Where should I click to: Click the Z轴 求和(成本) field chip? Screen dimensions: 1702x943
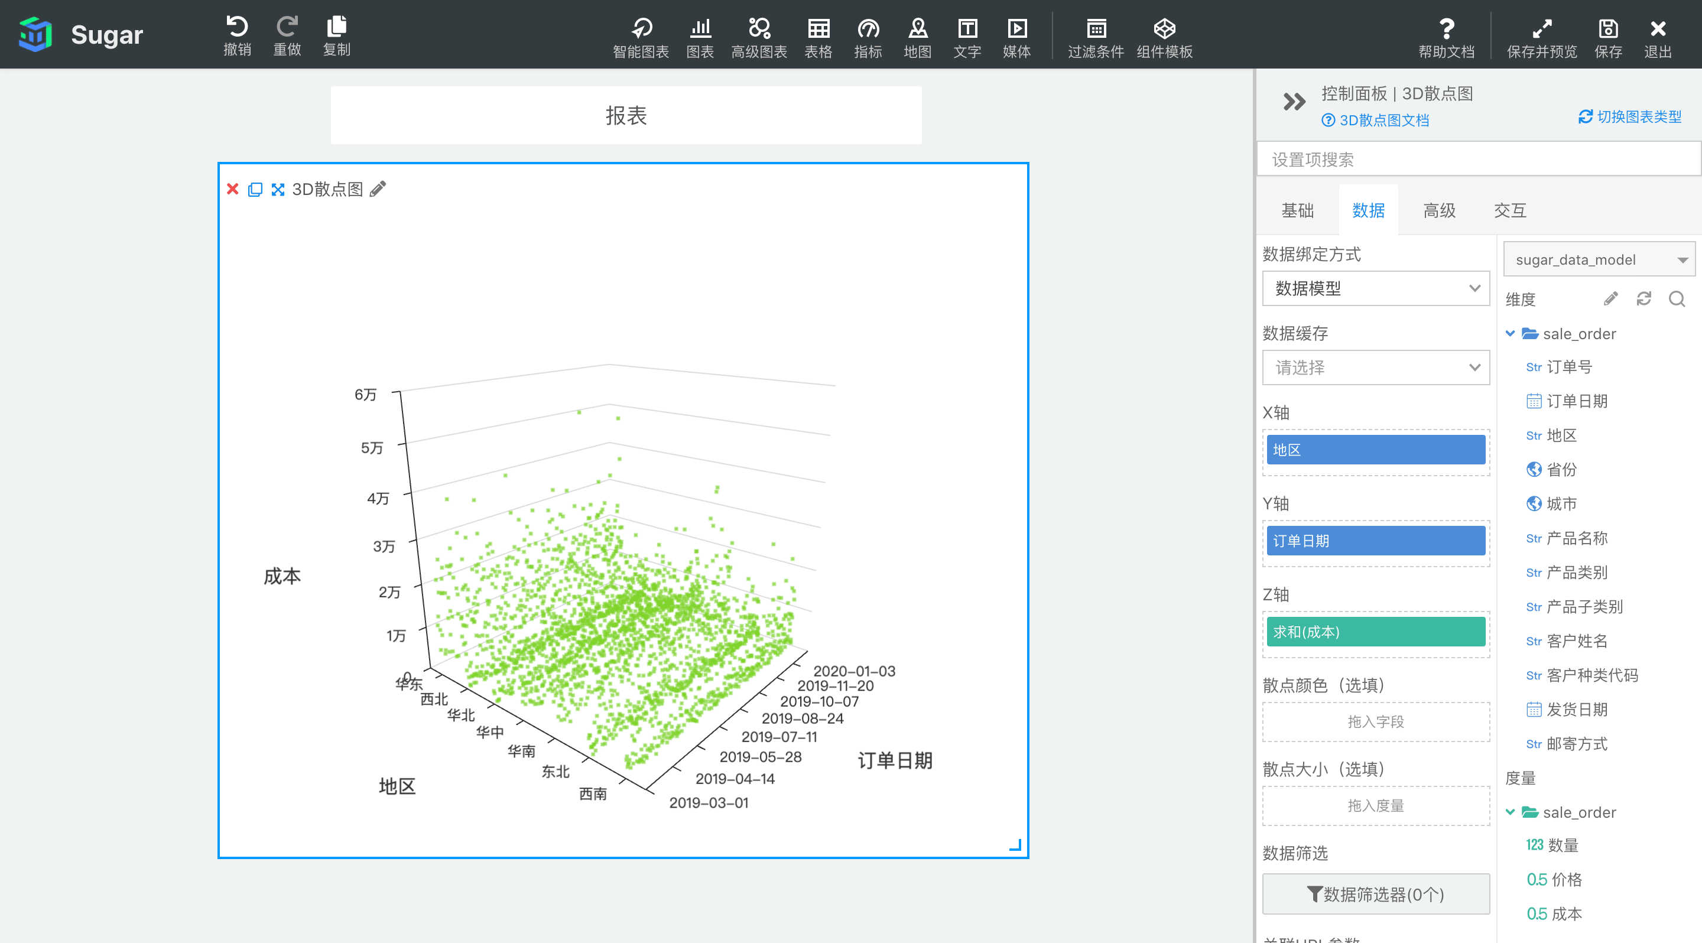point(1376,632)
